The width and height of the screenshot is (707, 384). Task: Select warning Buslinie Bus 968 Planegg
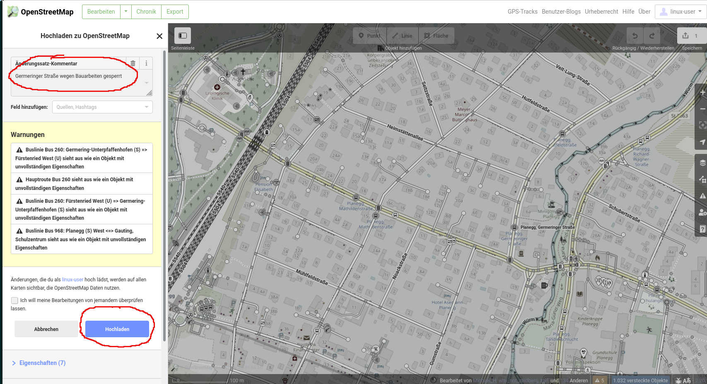[x=82, y=239]
